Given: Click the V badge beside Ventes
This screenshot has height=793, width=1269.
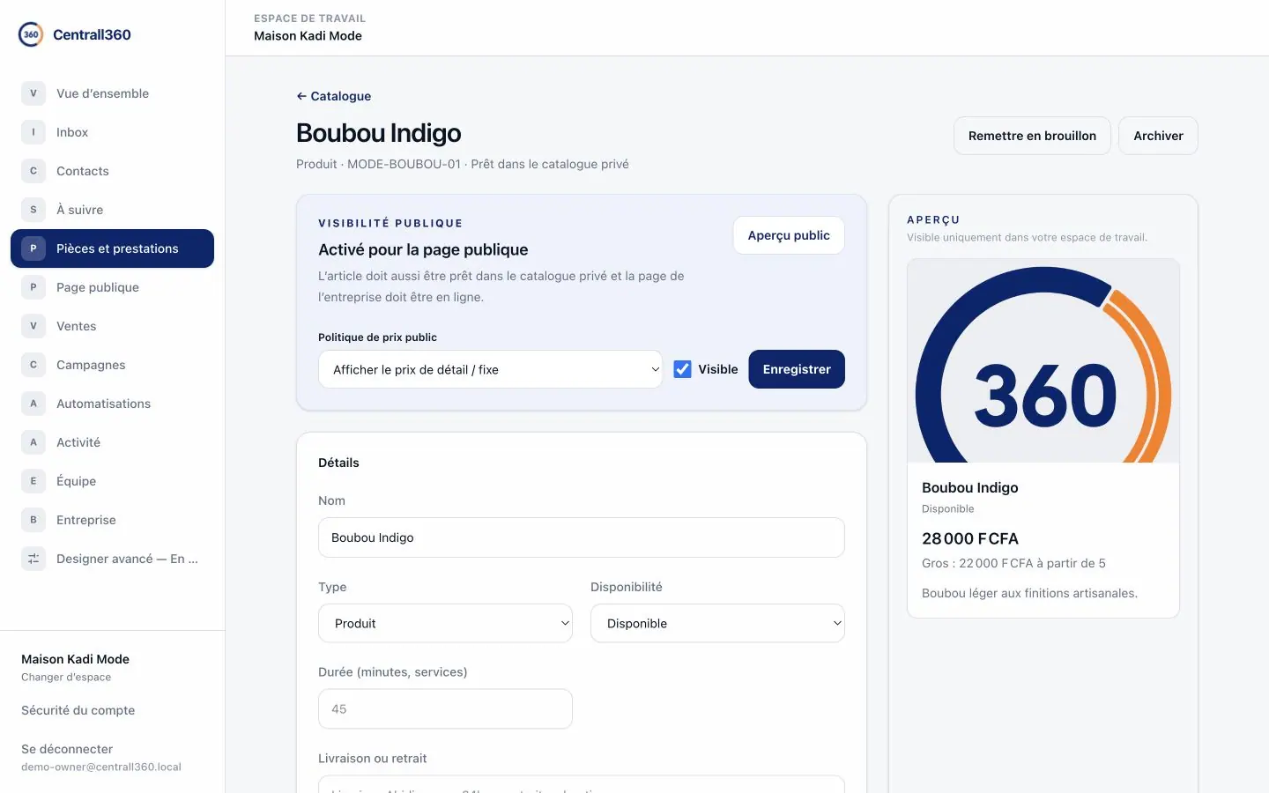Looking at the screenshot, I should 33,326.
